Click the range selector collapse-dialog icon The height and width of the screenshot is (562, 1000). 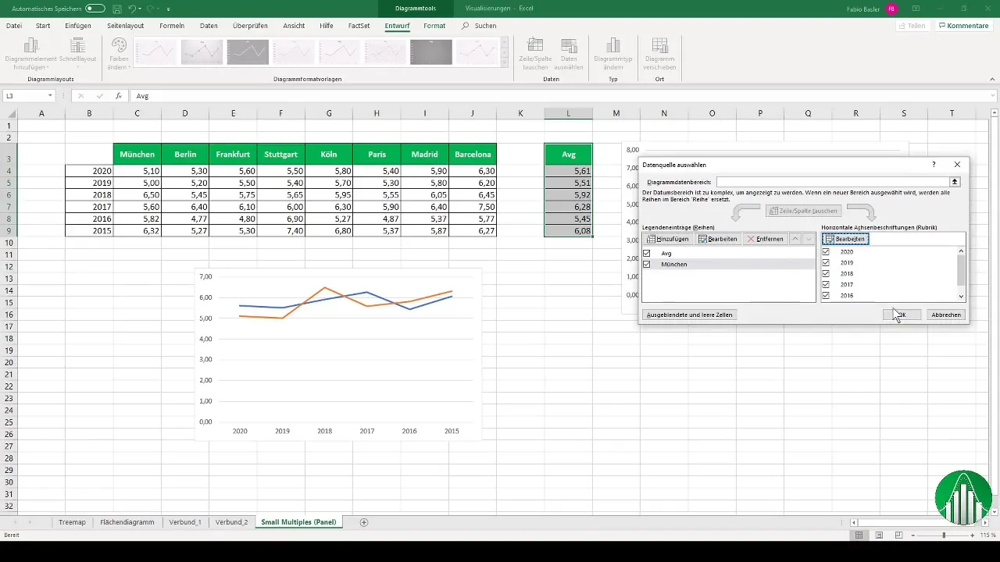[x=955, y=181]
